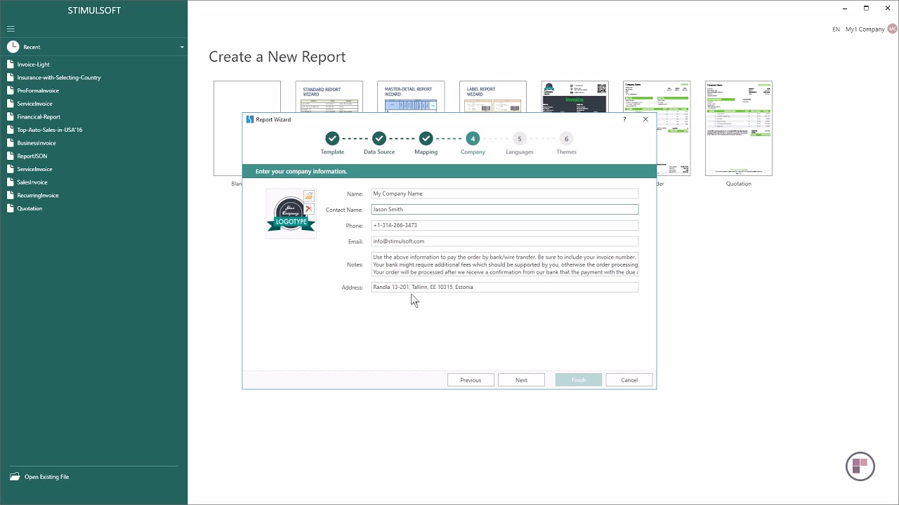
Task: Expand the Recent dropdown arrow
Action: coord(182,47)
